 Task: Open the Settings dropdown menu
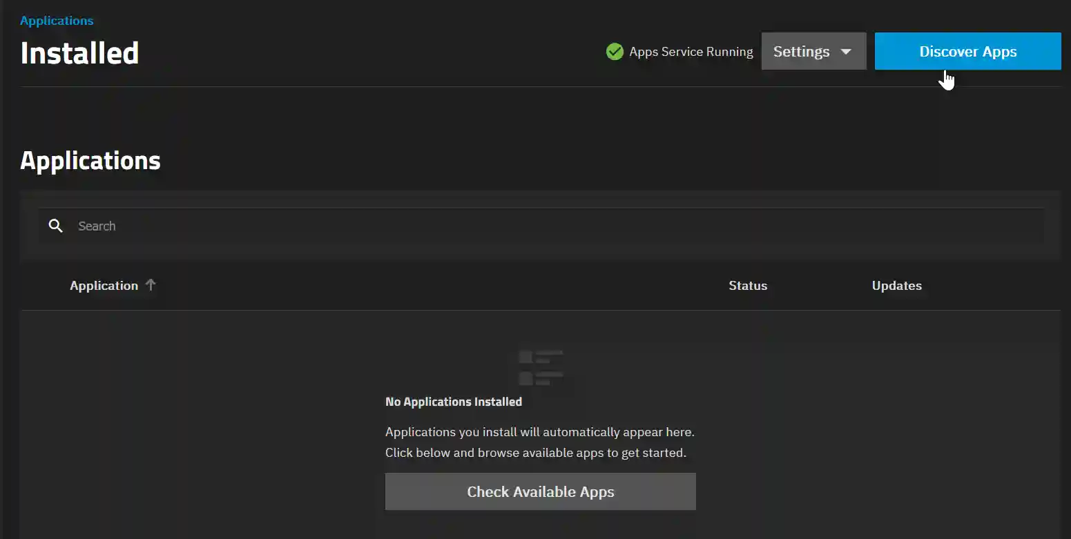coord(813,51)
